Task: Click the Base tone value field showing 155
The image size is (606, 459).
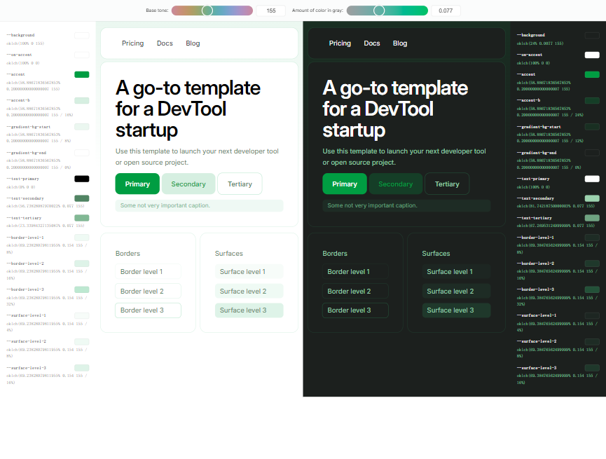Action: coord(270,11)
